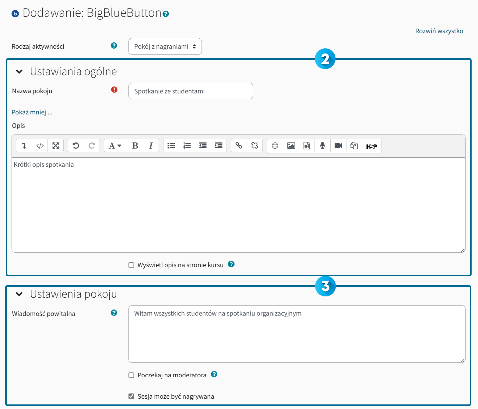Insert H5P content
Viewport: 478px width, 409px height.
tap(372, 146)
